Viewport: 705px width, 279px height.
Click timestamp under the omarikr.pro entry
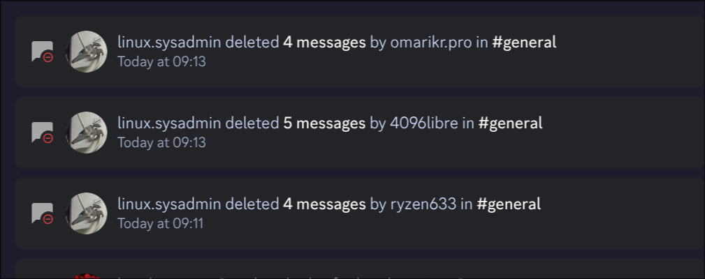(161, 61)
